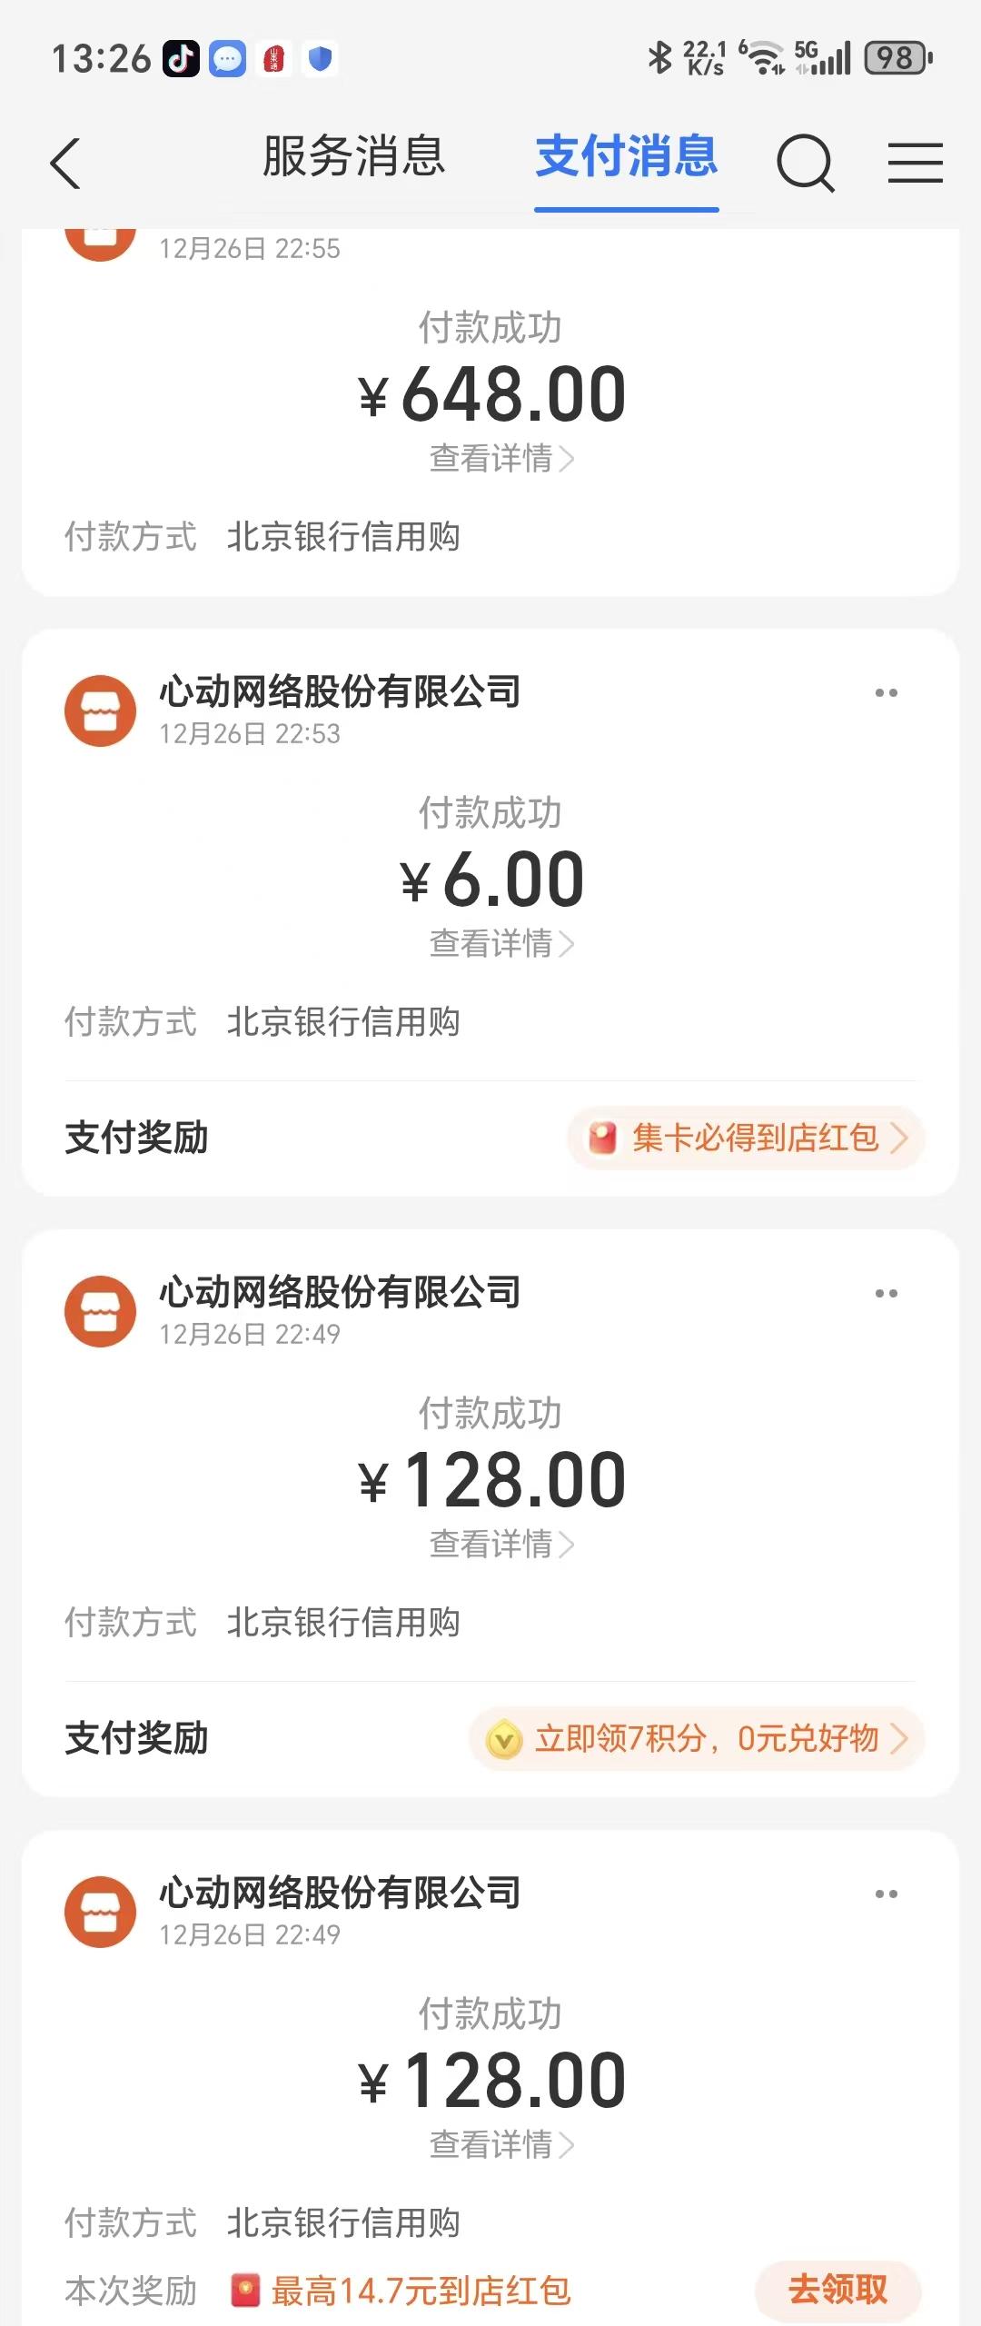Expand 查看详情 under ¥6.00 payment
981x2326 pixels.
(x=500, y=943)
